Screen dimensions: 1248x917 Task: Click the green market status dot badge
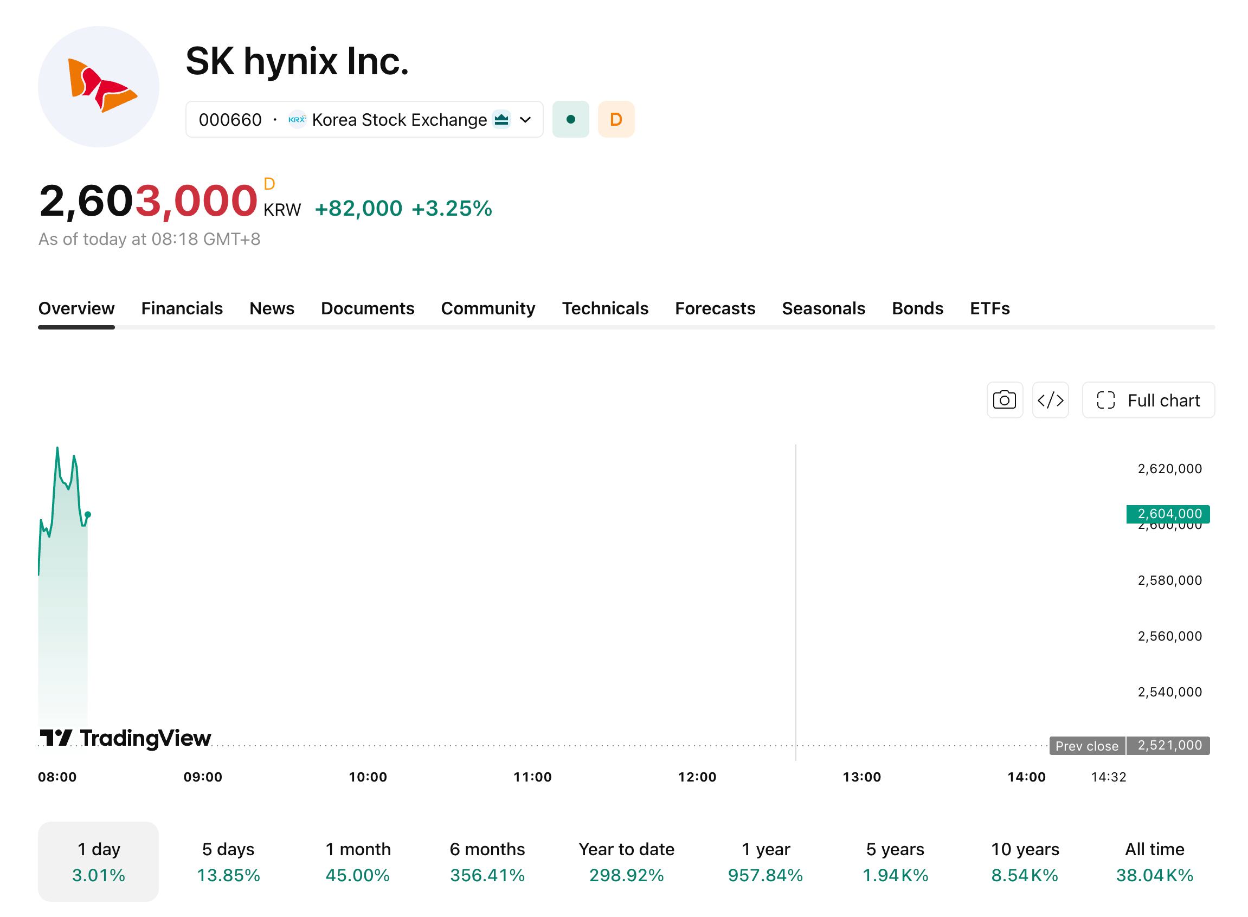(x=571, y=119)
